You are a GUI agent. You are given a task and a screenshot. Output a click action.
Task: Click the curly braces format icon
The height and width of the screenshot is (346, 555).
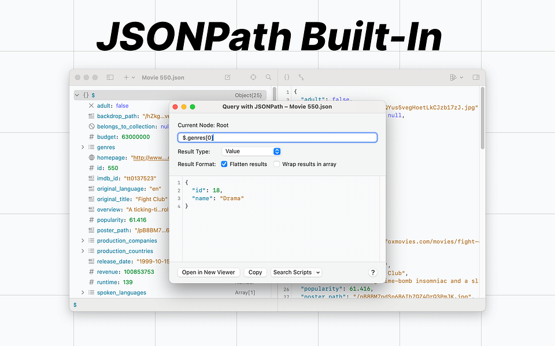[287, 77]
